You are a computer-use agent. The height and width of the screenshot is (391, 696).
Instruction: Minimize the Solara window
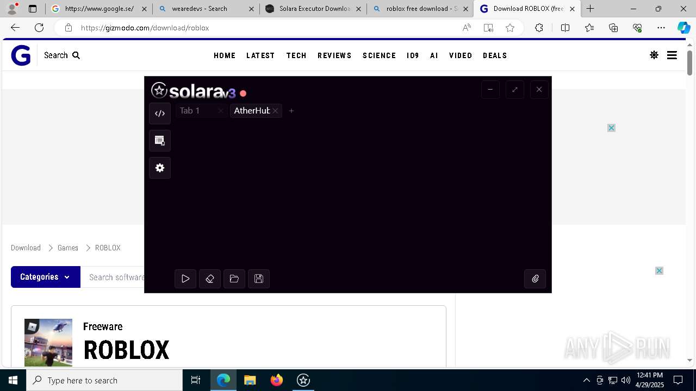[490, 90]
